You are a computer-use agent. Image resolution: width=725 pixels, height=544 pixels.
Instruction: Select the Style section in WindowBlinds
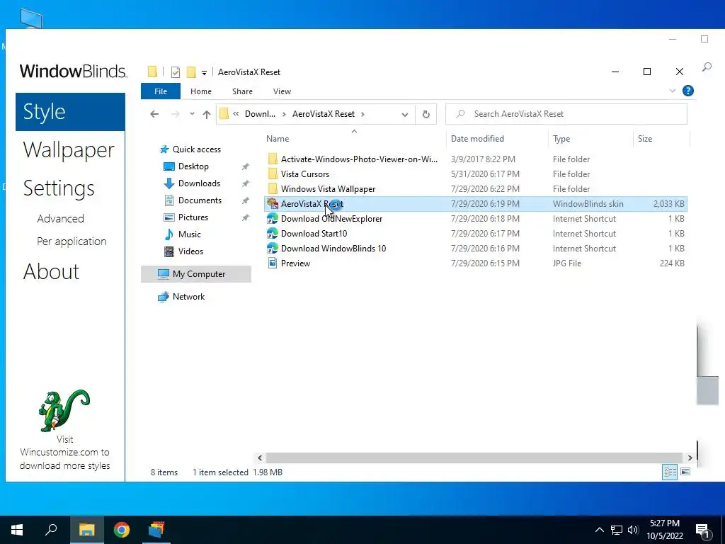pos(70,112)
